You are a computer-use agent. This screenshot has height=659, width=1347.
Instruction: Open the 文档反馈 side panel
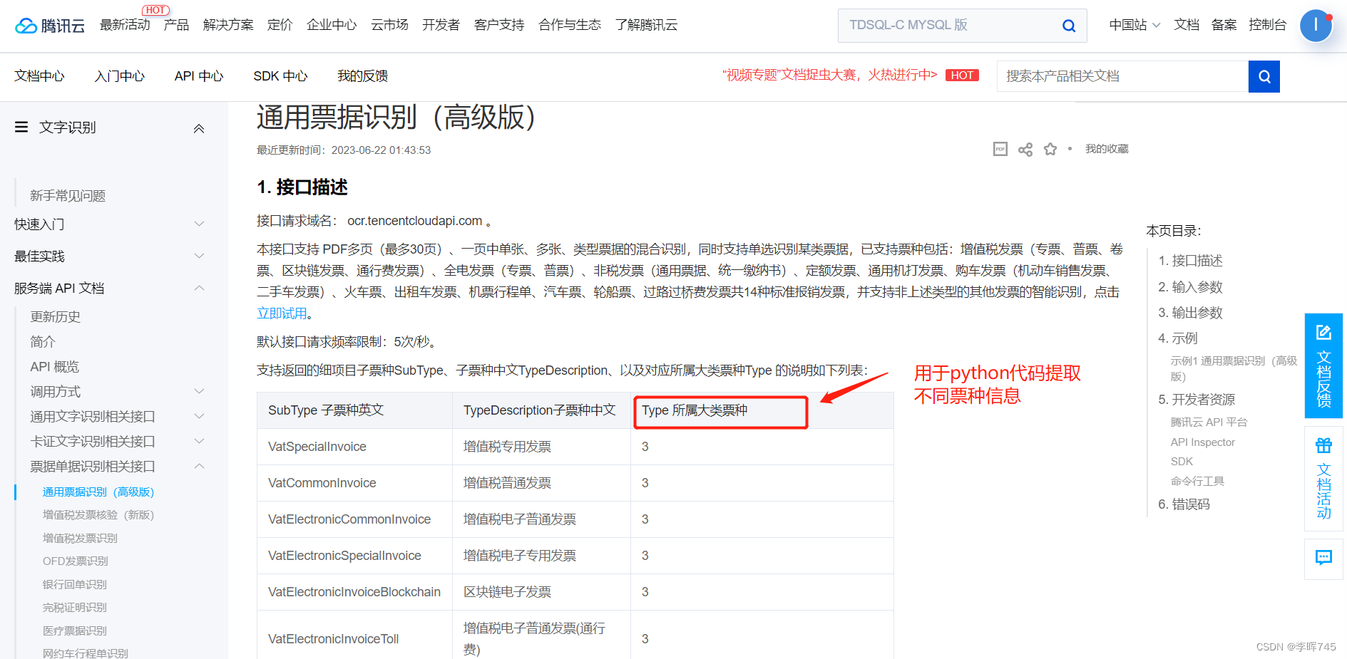1323,365
